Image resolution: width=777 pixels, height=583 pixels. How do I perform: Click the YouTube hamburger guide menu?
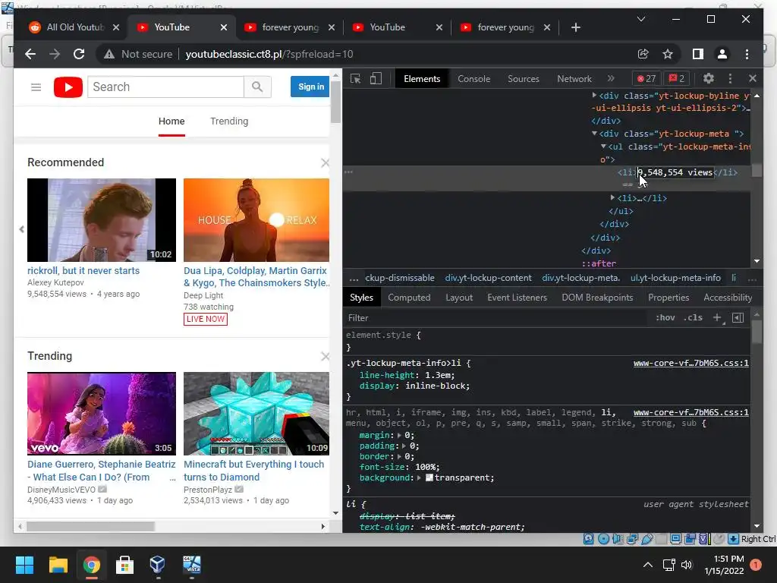(x=36, y=87)
